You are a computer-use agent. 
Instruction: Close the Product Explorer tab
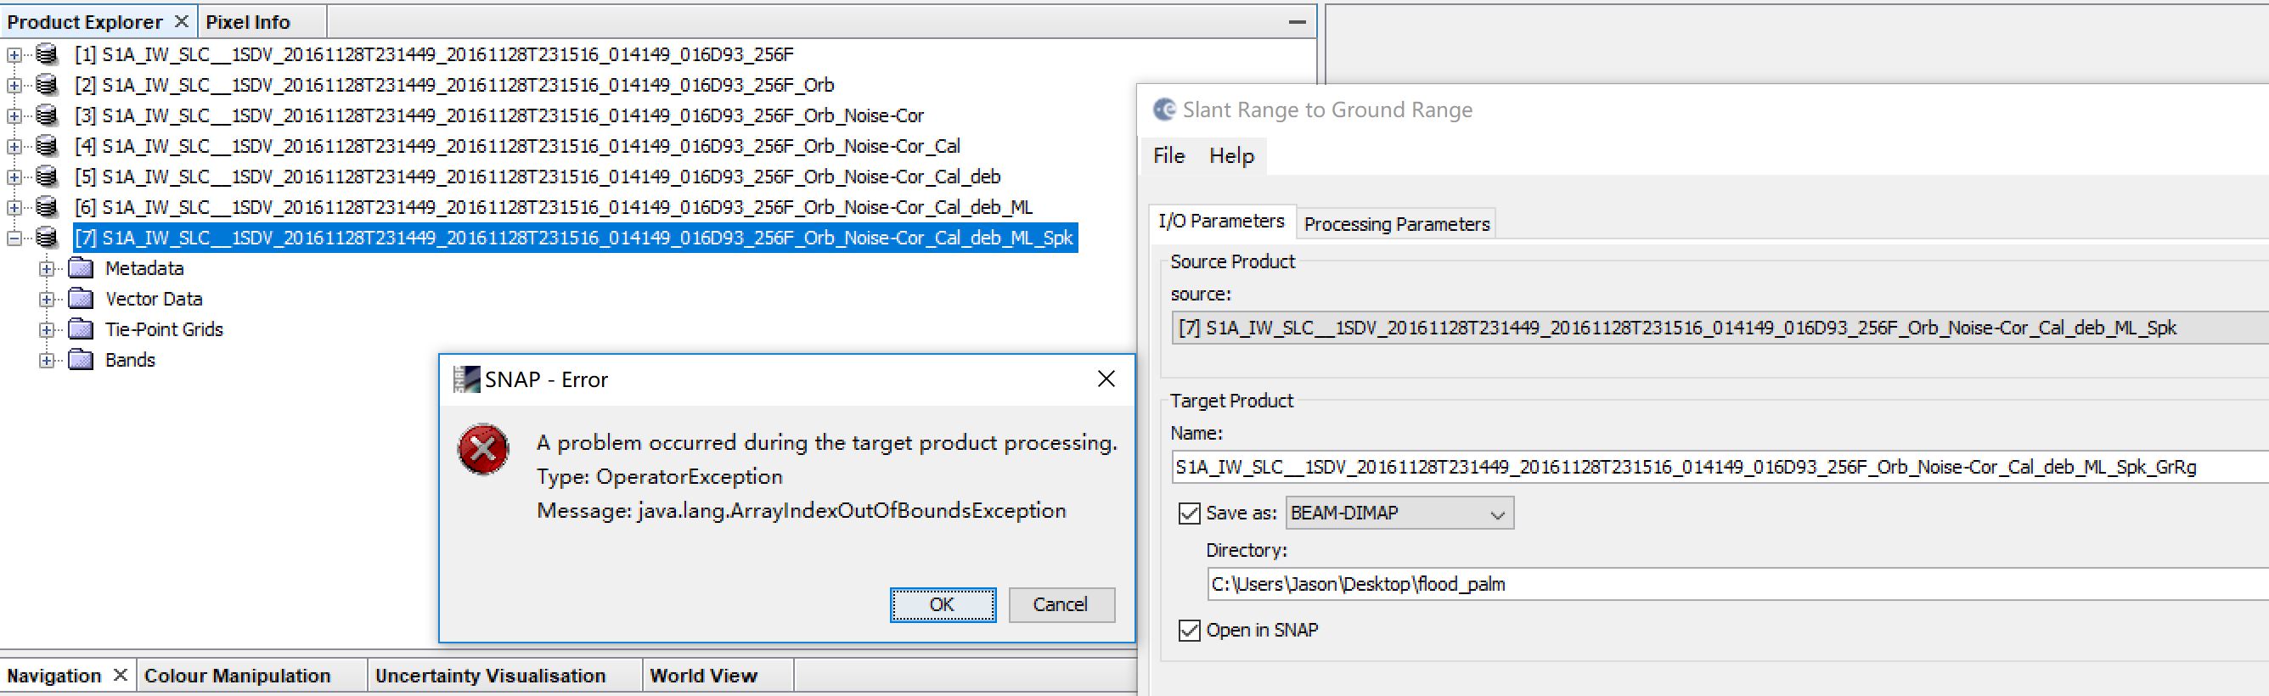182,21
